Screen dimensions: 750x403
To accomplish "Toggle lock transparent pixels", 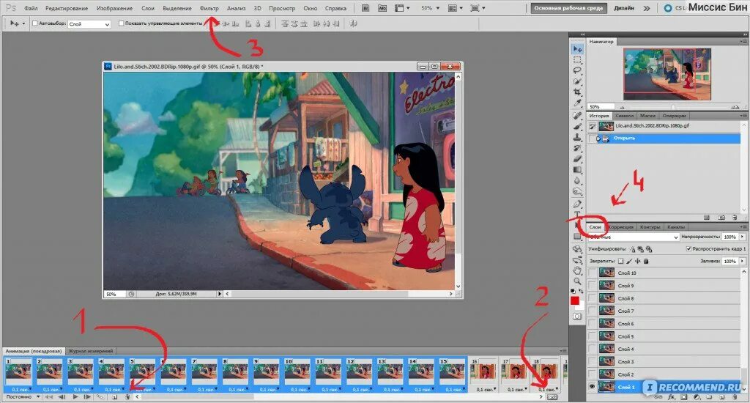I will click(x=621, y=262).
